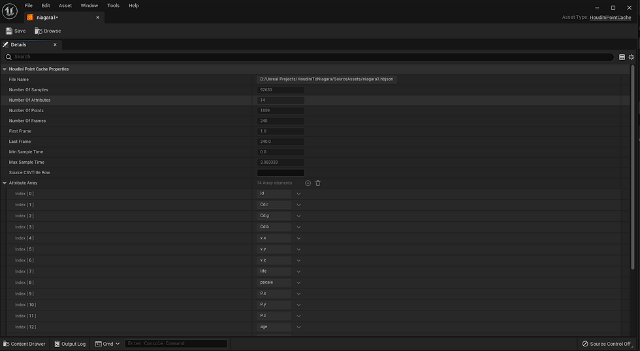Edit the Index 0 id attribute name
The height and width of the screenshot is (351, 640).
274,194
